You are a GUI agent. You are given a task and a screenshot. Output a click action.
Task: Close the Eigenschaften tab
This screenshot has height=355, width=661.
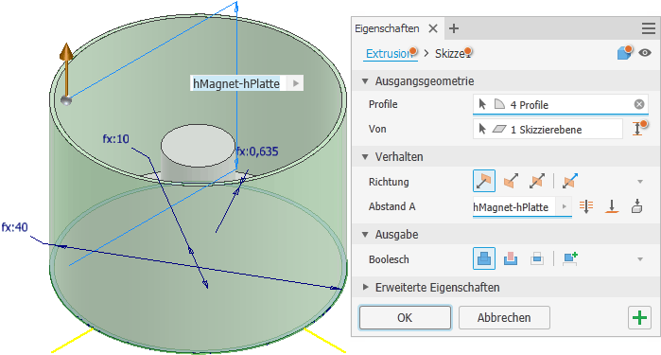click(433, 28)
